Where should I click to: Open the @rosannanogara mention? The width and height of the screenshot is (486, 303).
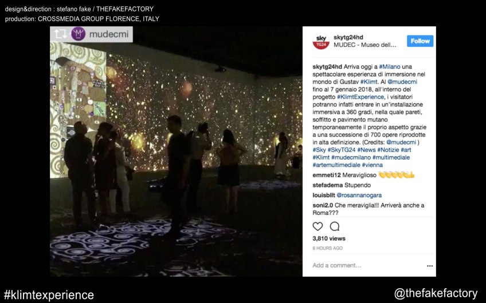point(359,196)
